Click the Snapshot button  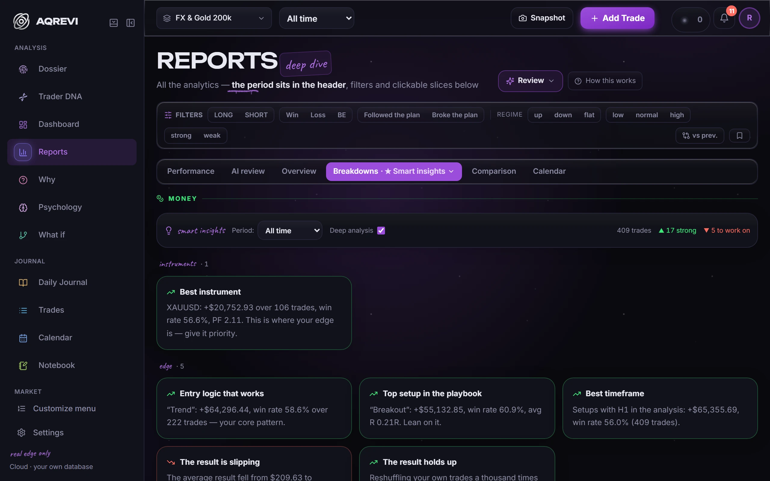point(542,18)
